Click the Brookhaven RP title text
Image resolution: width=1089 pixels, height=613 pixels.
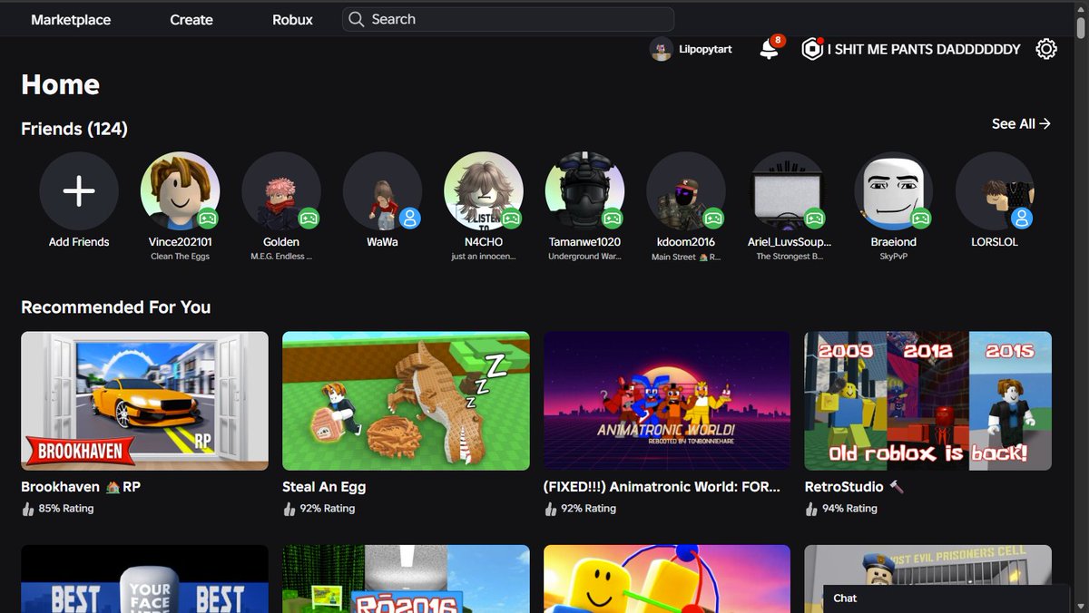coord(81,487)
